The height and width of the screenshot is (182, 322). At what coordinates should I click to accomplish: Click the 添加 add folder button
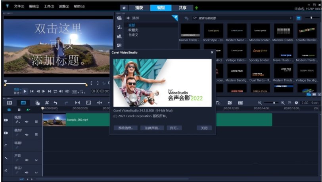[133, 18]
